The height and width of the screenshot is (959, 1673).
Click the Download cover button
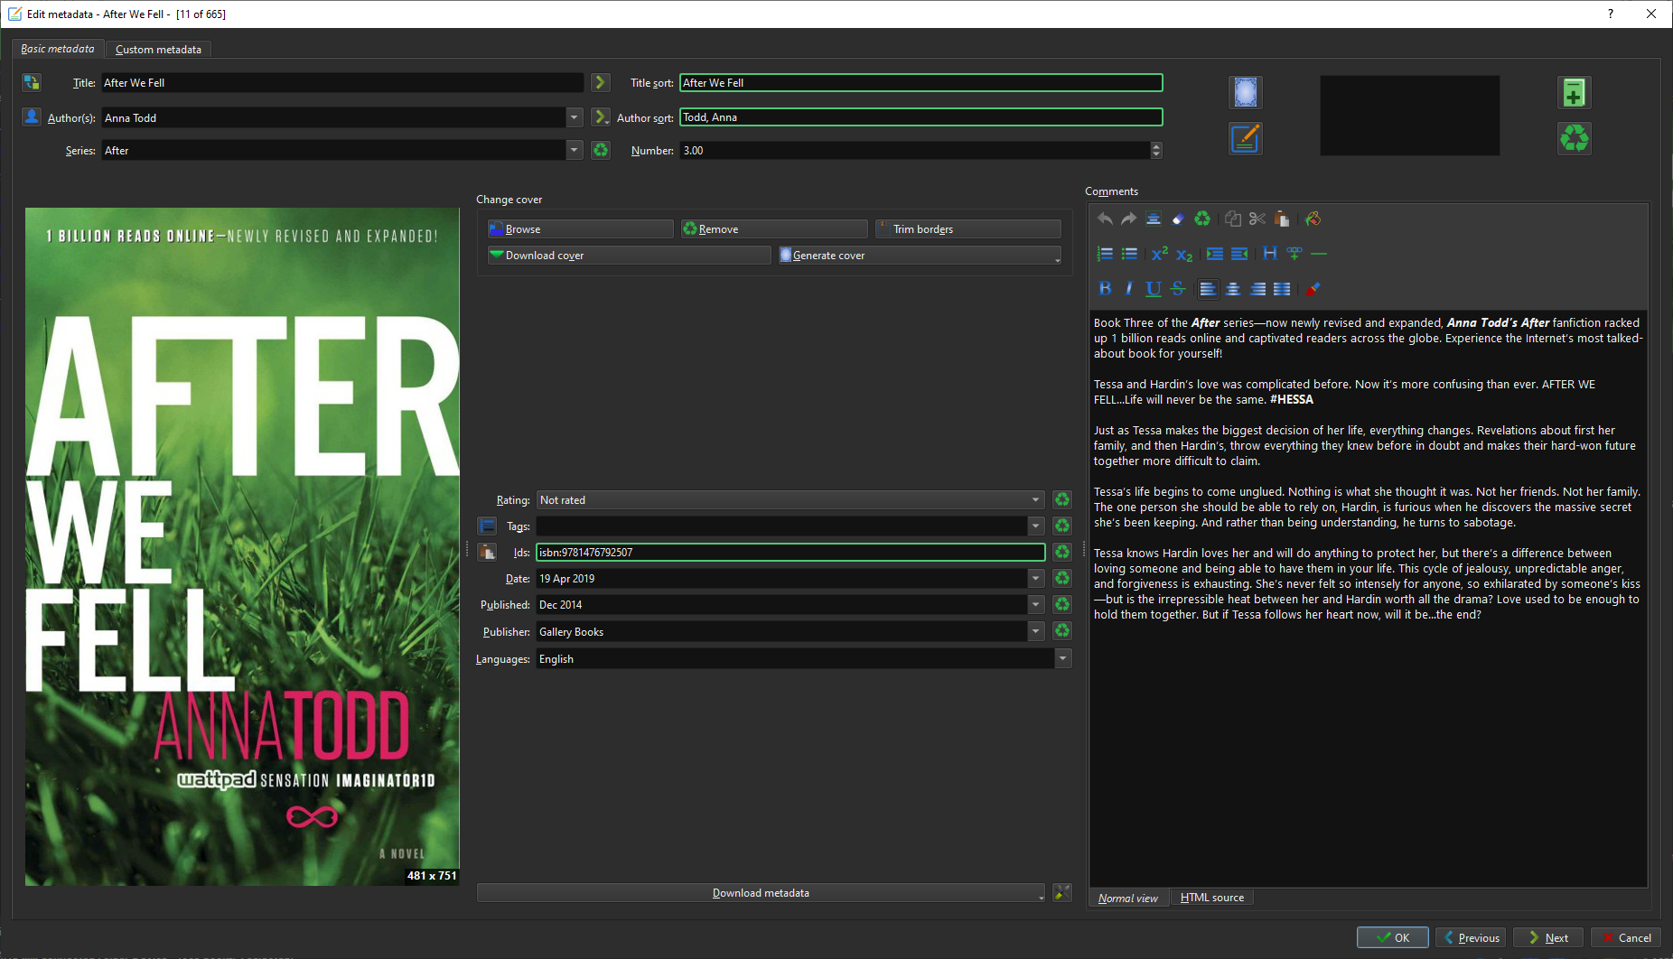[630, 255]
